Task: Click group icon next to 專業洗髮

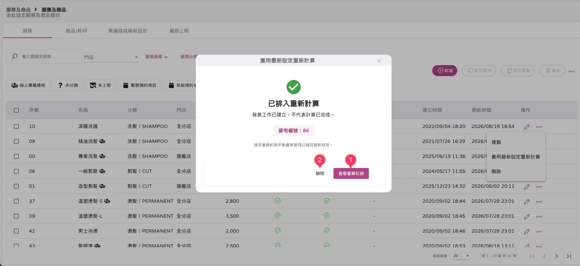Action: [102, 156]
